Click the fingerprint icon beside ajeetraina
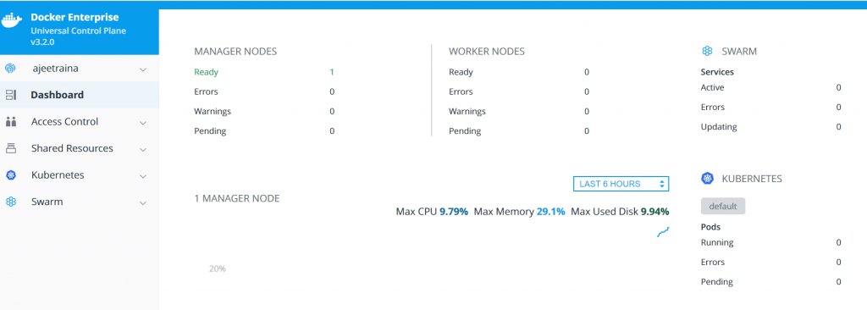867x310 pixels. pyautogui.click(x=10, y=69)
